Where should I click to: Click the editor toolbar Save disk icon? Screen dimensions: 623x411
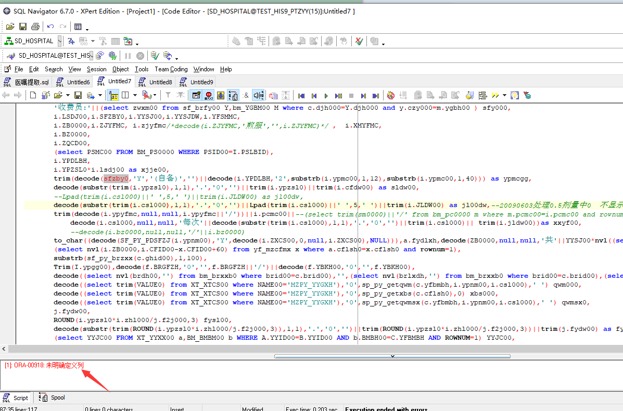pyautogui.click(x=78, y=95)
